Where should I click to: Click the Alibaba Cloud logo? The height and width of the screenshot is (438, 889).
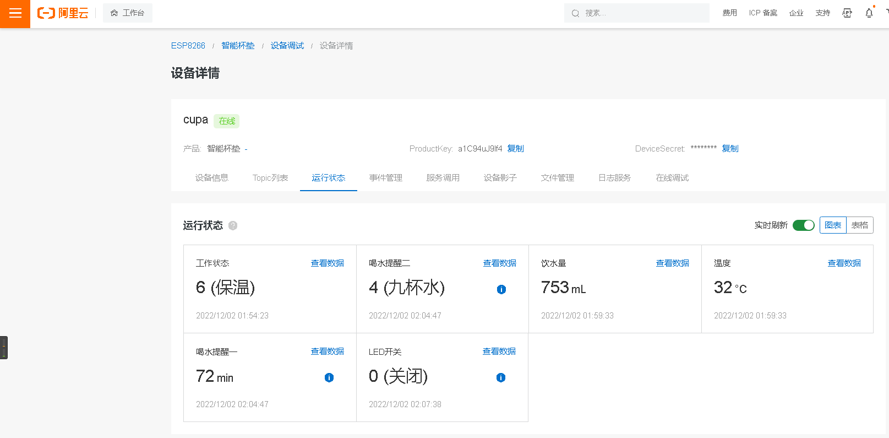[63, 13]
